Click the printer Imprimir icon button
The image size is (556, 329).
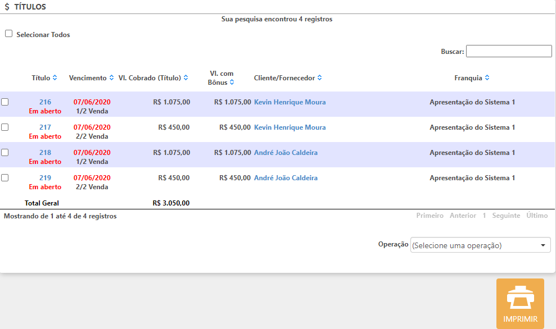click(520, 303)
